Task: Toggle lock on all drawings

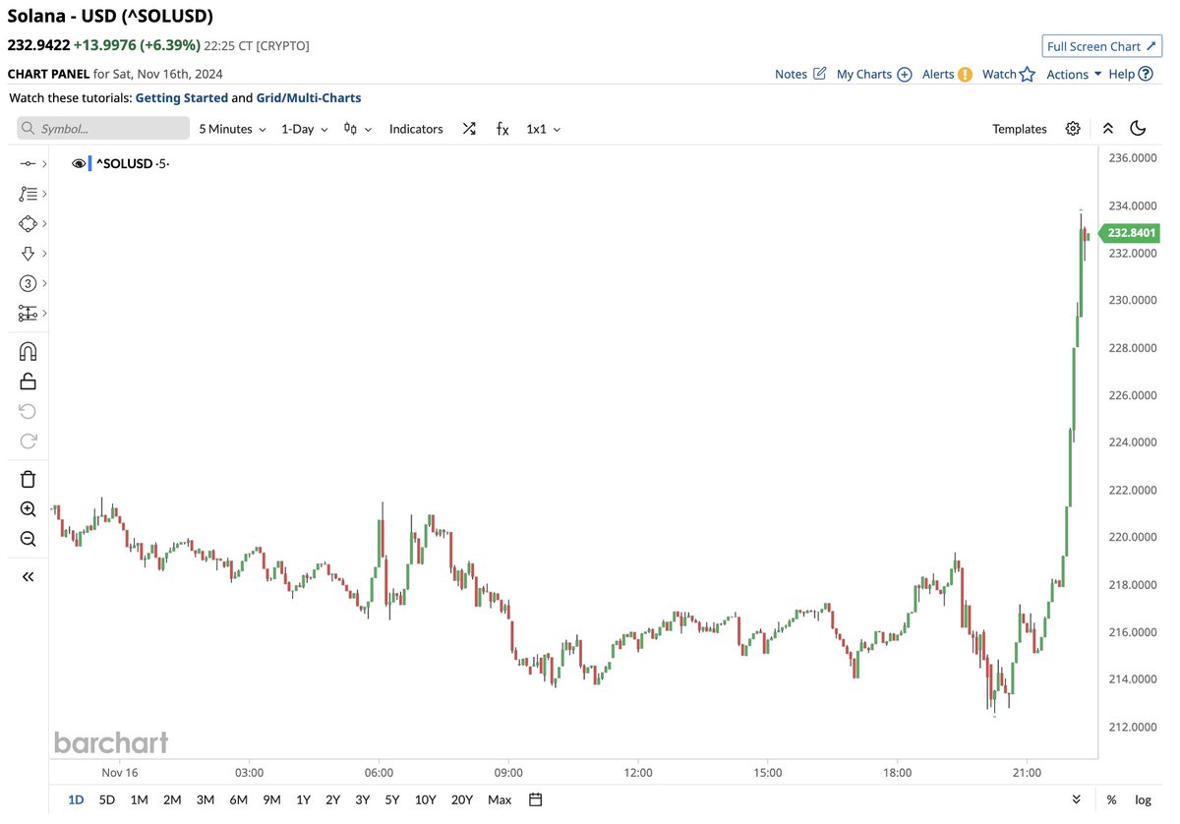Action: coord(28,382)
